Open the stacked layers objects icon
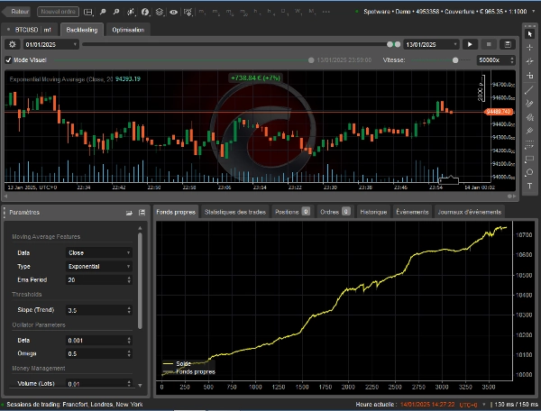 tap(160, 12)
